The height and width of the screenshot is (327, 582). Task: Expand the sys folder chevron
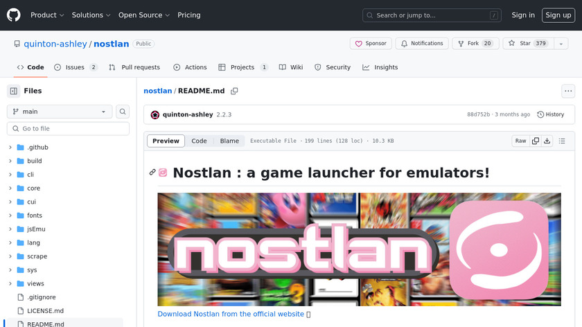[10, 269]
